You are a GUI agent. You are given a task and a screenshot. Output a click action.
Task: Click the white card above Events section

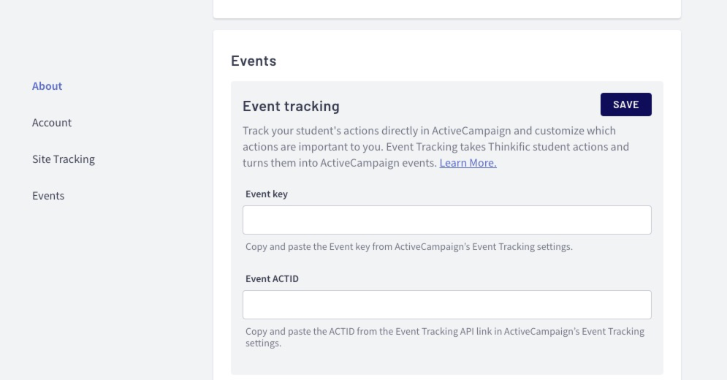point(447,9)
